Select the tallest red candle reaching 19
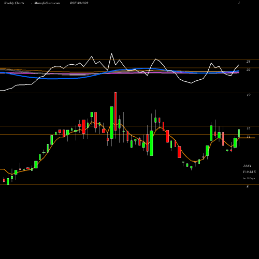Viewport: 259px width, 259px height. click(116, 111)
